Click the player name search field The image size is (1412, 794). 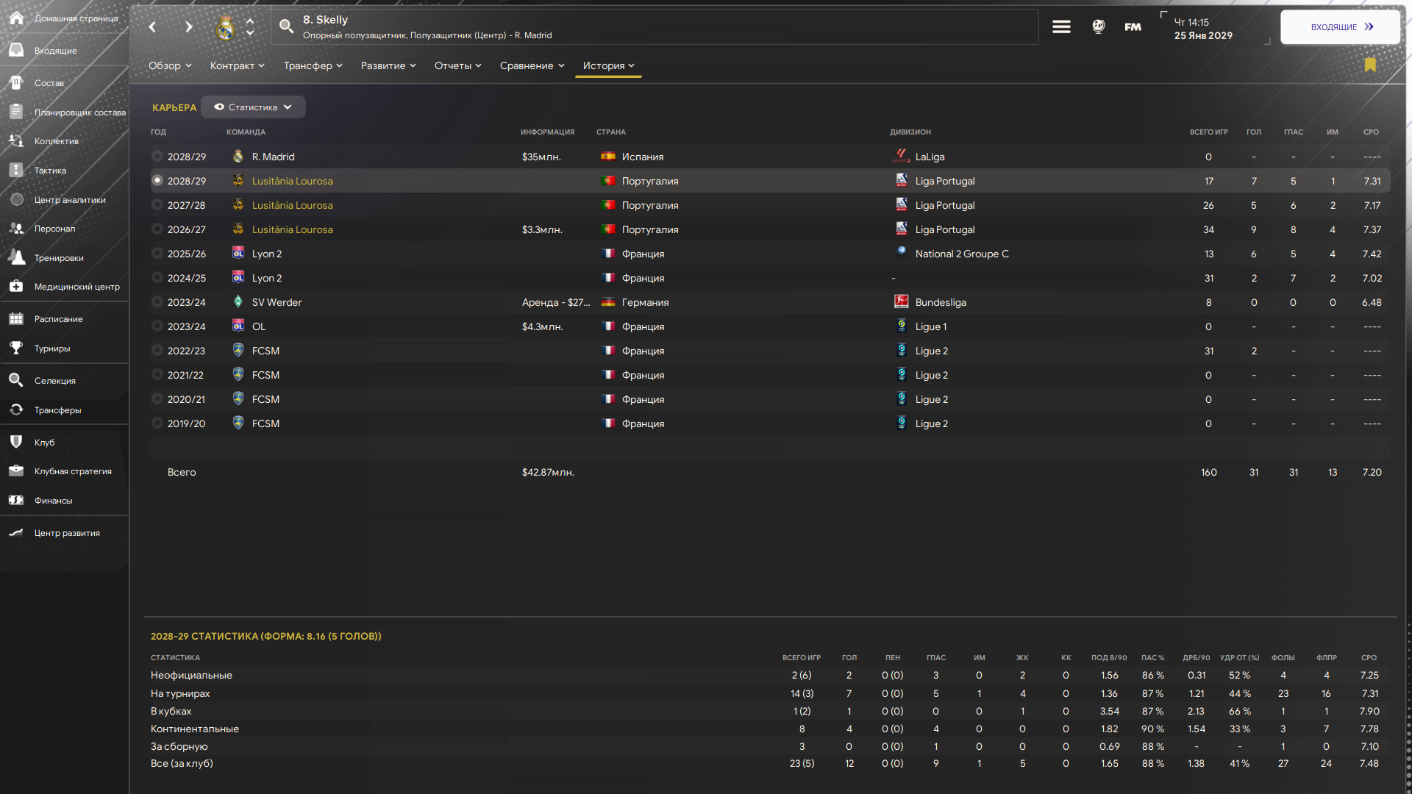click(655, 27)
